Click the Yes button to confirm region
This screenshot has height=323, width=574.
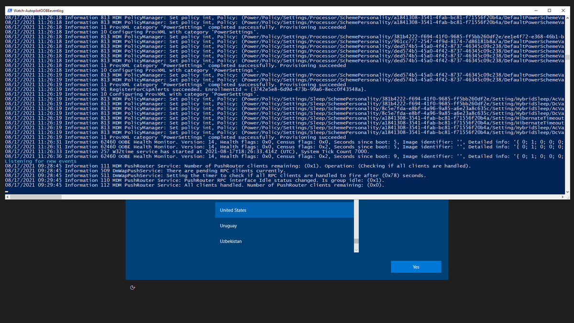tap(416, 267)
